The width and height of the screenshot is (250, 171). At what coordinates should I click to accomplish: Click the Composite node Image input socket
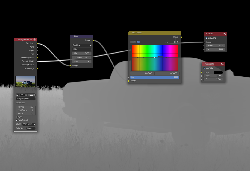click(202, 72)
